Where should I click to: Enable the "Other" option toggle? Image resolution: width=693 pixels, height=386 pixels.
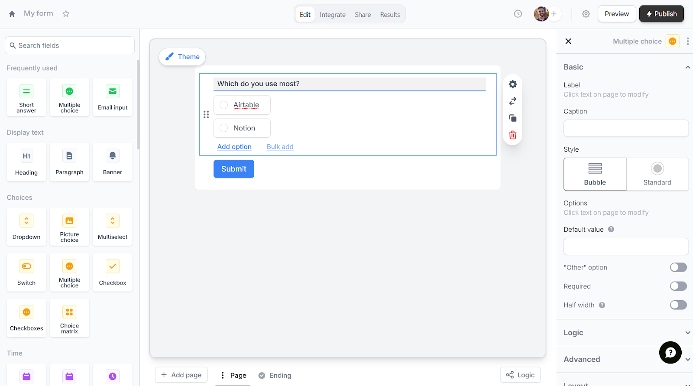[678, 268]
